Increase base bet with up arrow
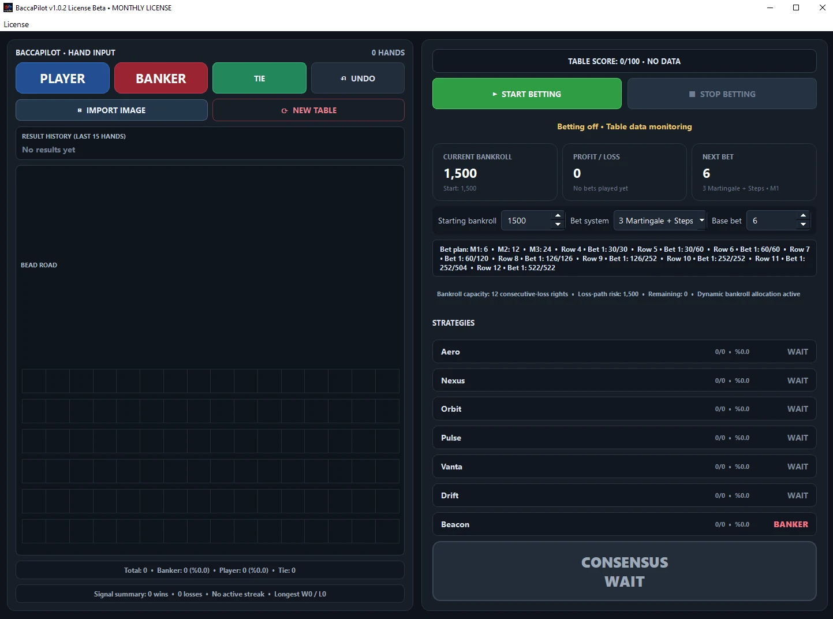 (x=803, y=216)
